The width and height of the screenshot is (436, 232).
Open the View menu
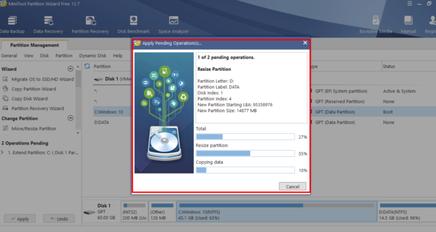point(29,56)
